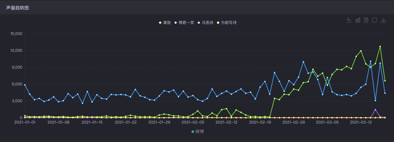This screenshot has height=142, width=394.
Task: Click the 15,000 y-axis label
Action: pyautogui.click(x=16, y=34)
